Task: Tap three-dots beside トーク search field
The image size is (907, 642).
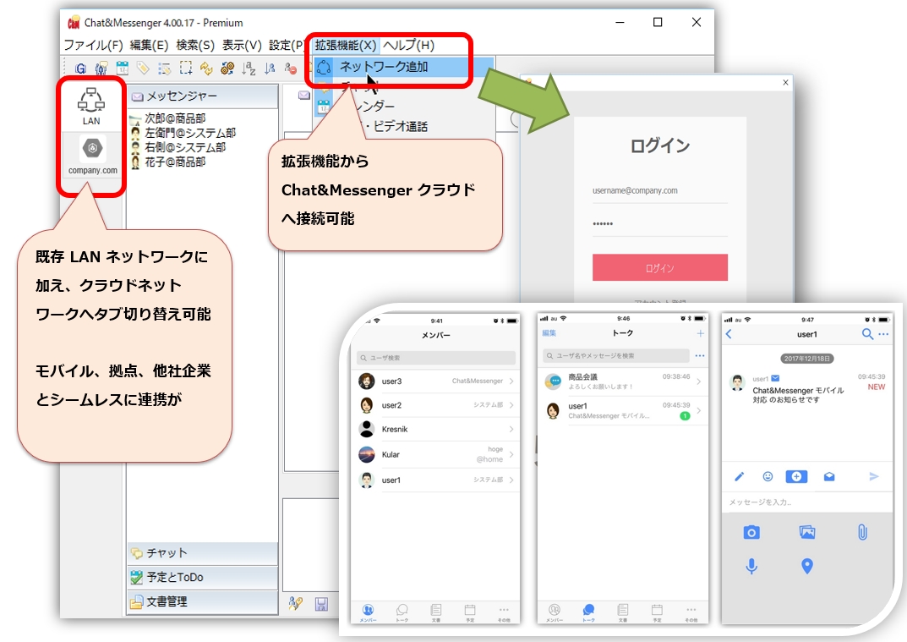Action: click(700, 355)
